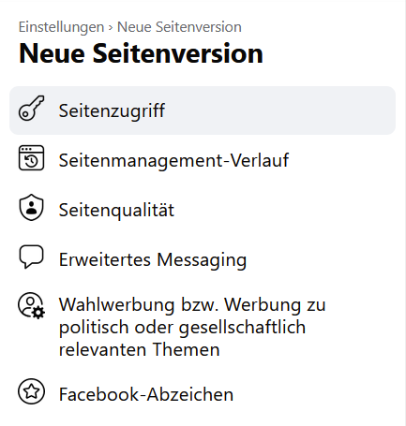Click the speech bubble icon for Erweitertes Messaging
Screen dimensions: 406x426
(x=31, y=257)
